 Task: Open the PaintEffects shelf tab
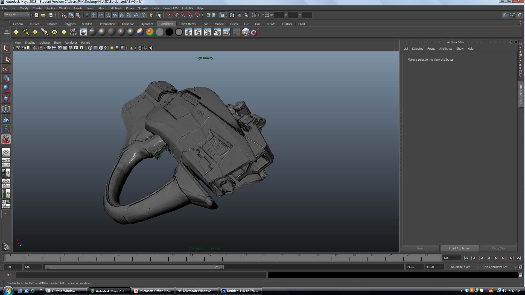point(188,24)
